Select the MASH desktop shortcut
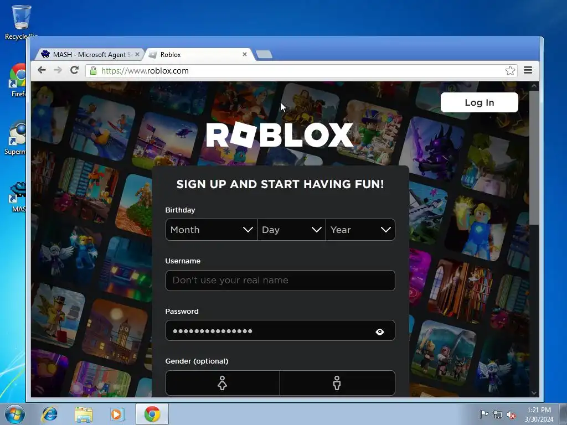The image size is (567, 425). (17, 197)
